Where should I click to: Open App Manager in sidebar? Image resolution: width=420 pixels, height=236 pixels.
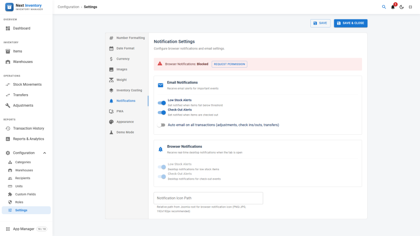coord(26,229)
